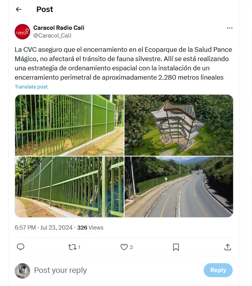Click the blue Reply button
Image resolution: width=252 pixels, height=286 pixels.
218,270
